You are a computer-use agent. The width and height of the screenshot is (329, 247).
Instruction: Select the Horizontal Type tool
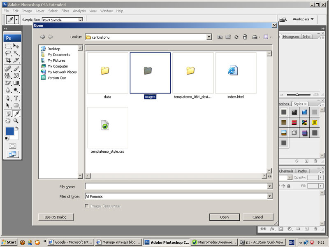pyautogui.click(x=16, y=98)
